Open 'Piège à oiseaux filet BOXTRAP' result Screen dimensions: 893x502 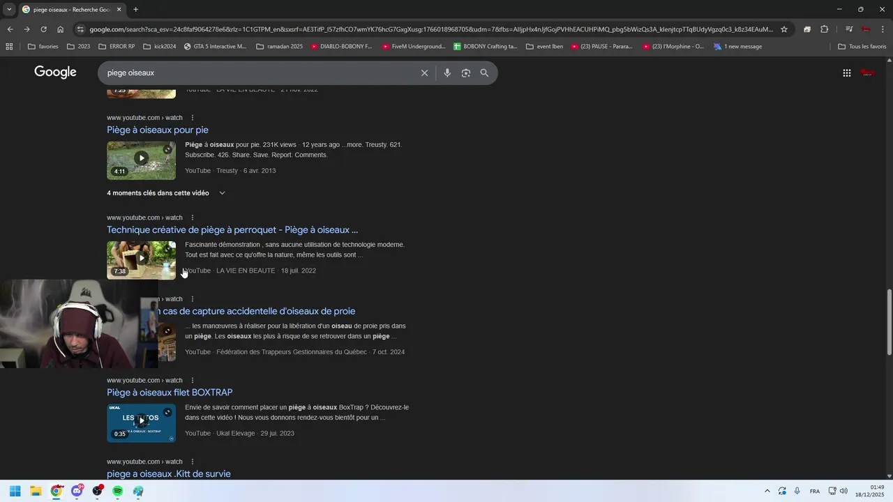coord(170,393)
